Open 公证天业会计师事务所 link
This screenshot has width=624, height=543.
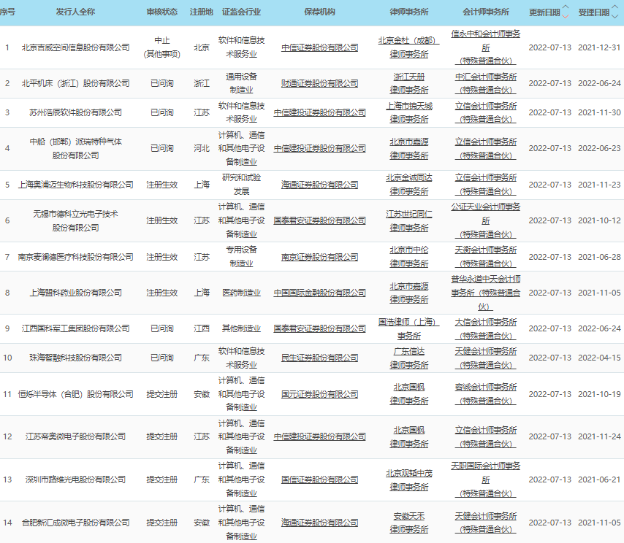tap(485, 220)
